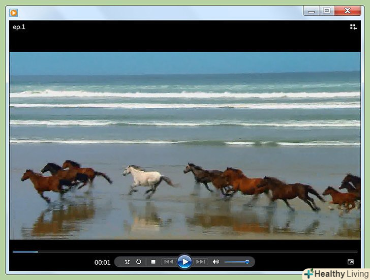Click the white horse in video
370x280 pixels.
[145, 177]
